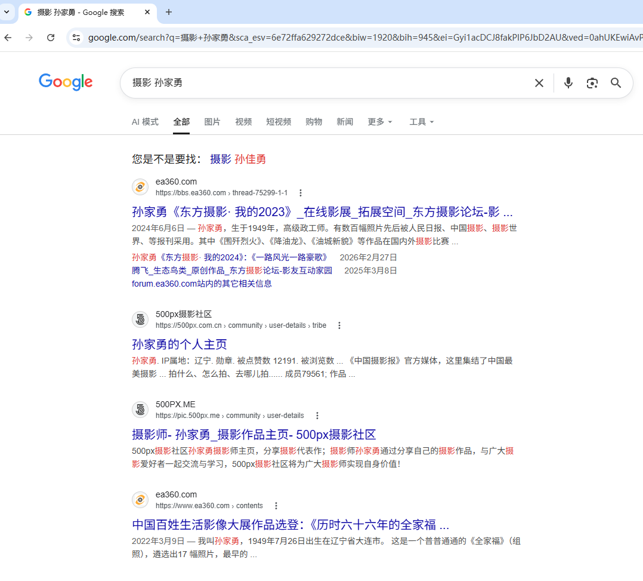Click the Google logo
643x581 pixels.
click(x=66, y=82)
